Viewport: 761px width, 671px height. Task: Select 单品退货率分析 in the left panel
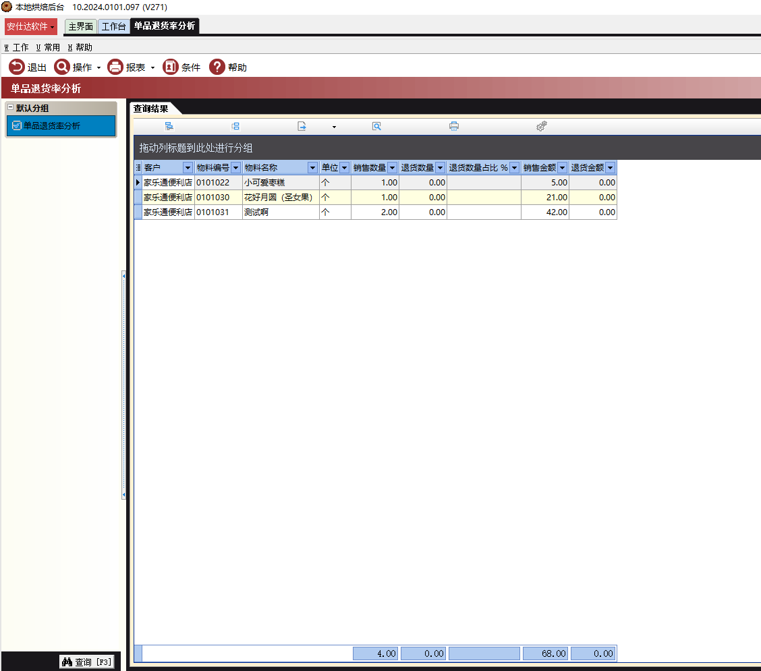61,125
